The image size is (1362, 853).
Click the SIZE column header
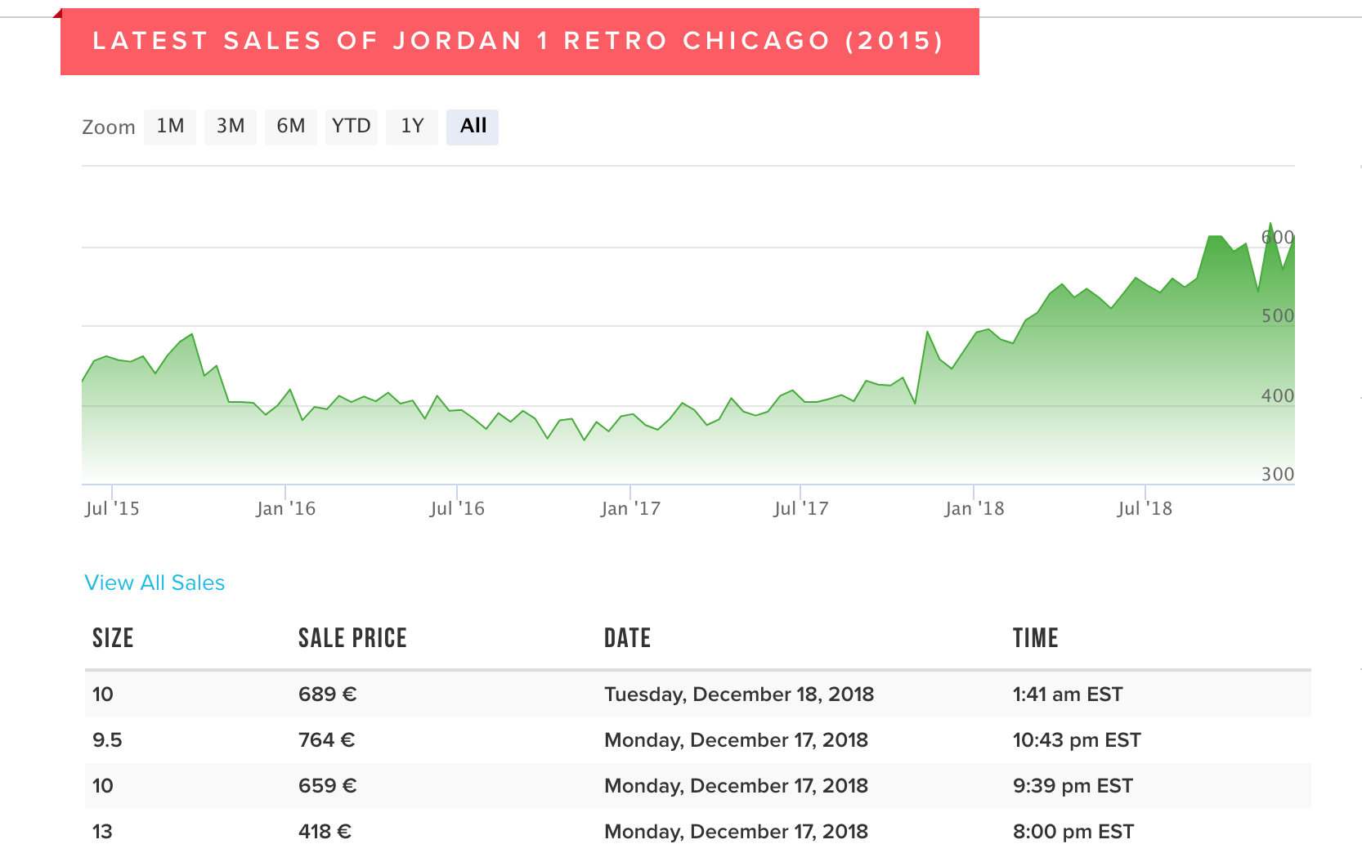(x=113, y=638)
